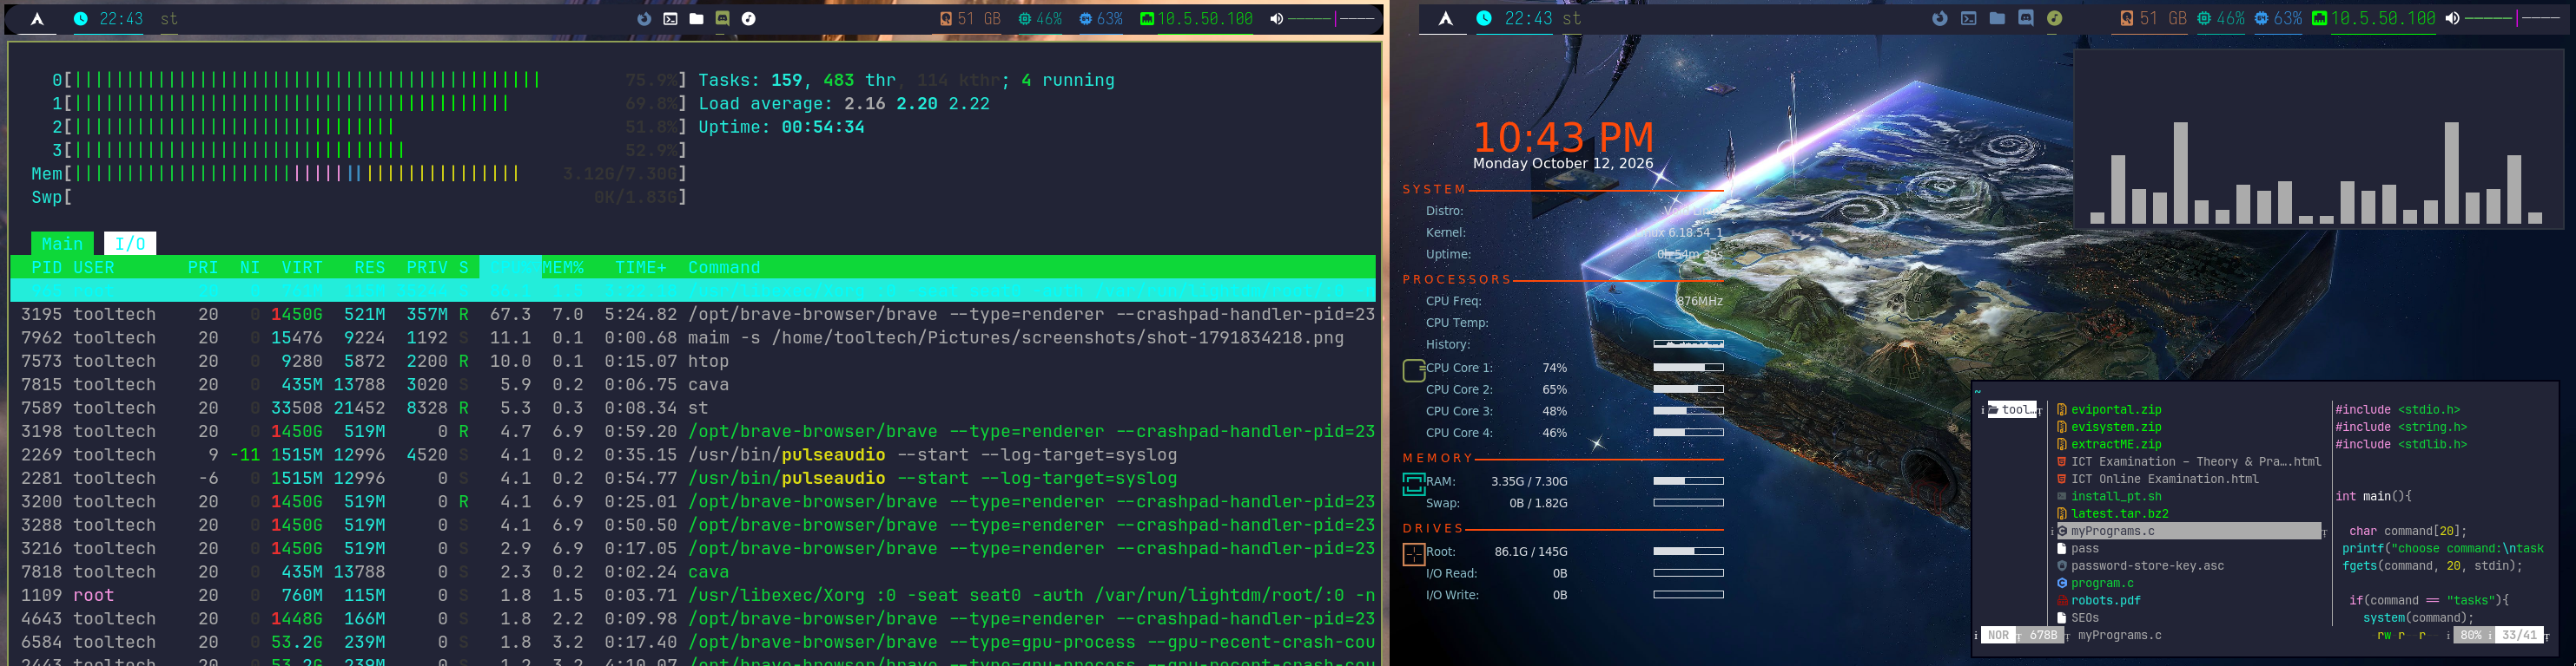
Task: Click disk usage 51 GB icon, right bar
Action: pos(2126,19)
